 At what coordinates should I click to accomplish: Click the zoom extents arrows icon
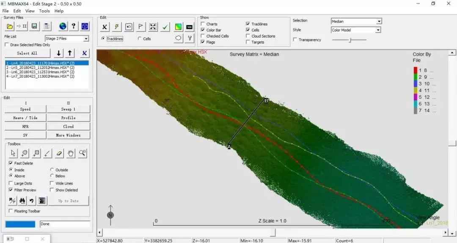click(153, 27)
